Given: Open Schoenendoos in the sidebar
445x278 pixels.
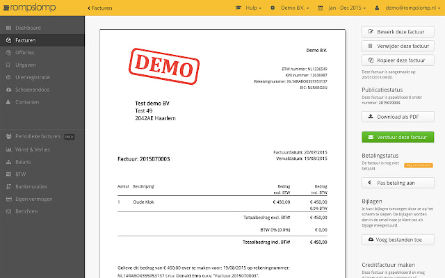Looking at the screenshot, I should click(42, 90).
